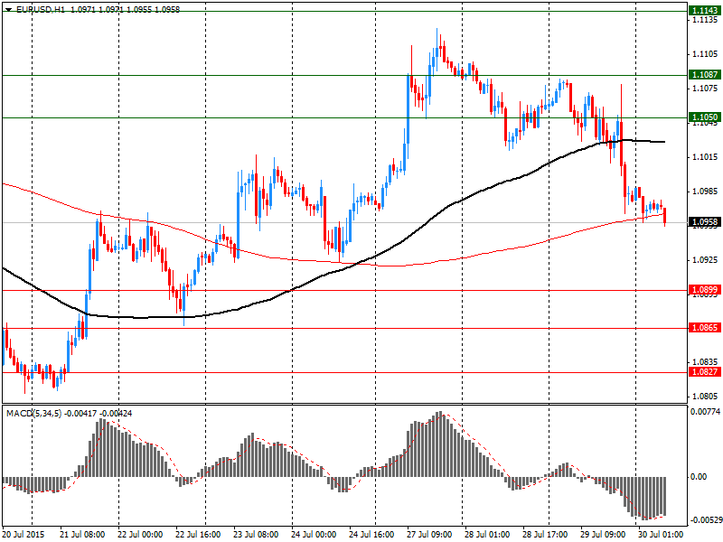Click the 27 Jul 09:00 time label
This screenshot has width=723, height=542.
click(x=430, y=535)
